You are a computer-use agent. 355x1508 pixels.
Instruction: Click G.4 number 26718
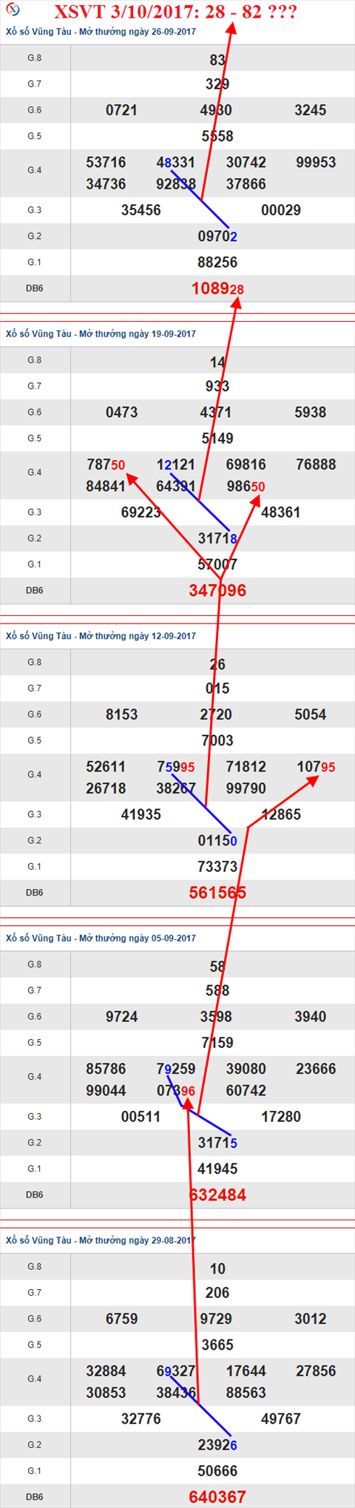tap(106, 788)
